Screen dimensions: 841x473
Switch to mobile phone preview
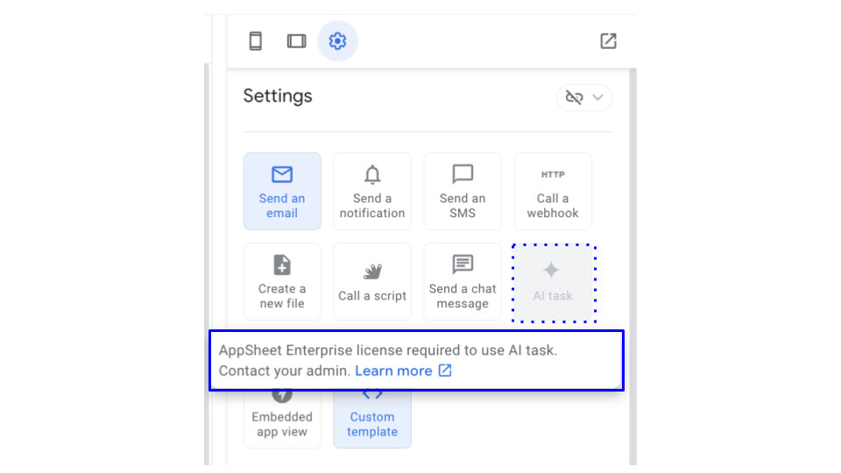coord(256,41)
